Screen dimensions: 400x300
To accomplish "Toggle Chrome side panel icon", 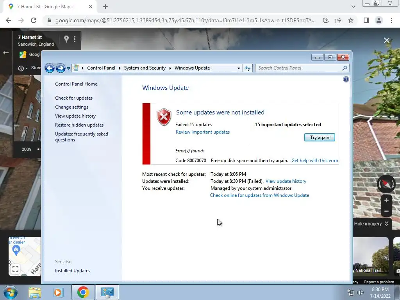I will pos(366,20).
